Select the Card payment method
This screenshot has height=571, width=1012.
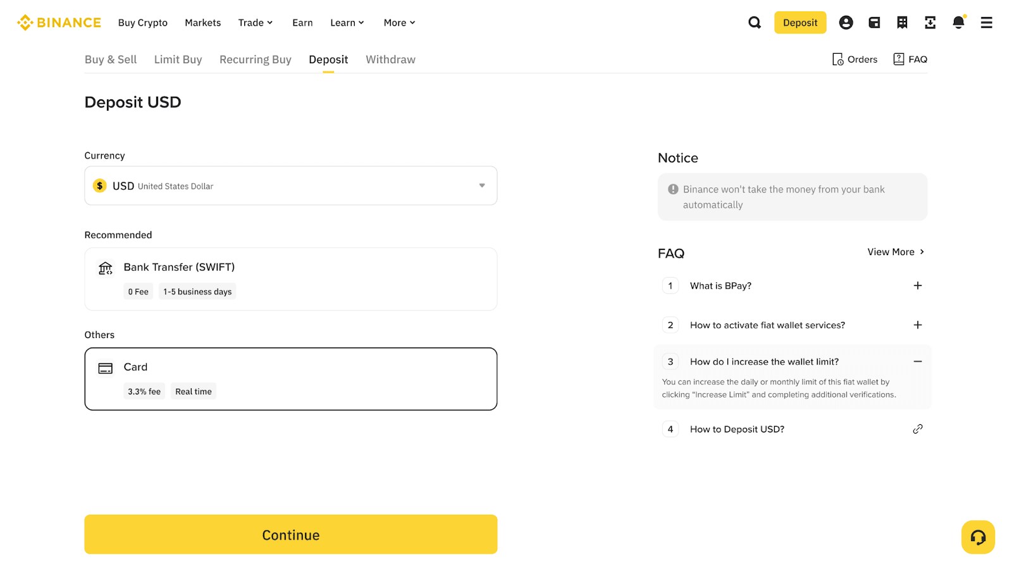290,379
